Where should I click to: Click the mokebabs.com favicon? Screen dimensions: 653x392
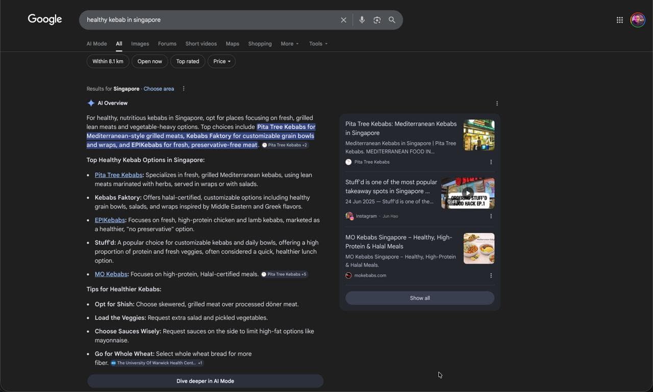[348, 275]
